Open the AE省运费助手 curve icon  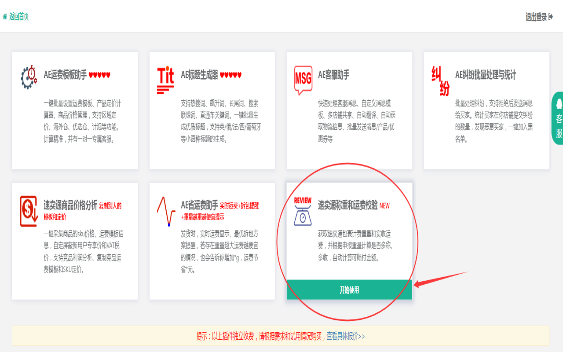[166, 211]
